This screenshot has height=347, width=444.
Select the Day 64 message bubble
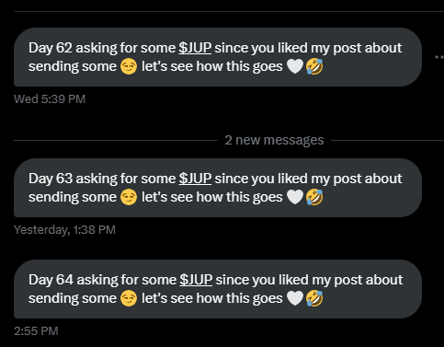point(218,289)
